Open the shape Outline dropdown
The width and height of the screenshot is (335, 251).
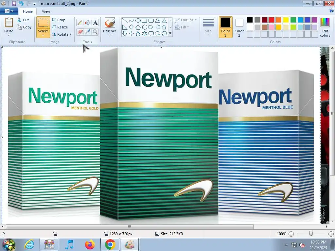[185, 20]
